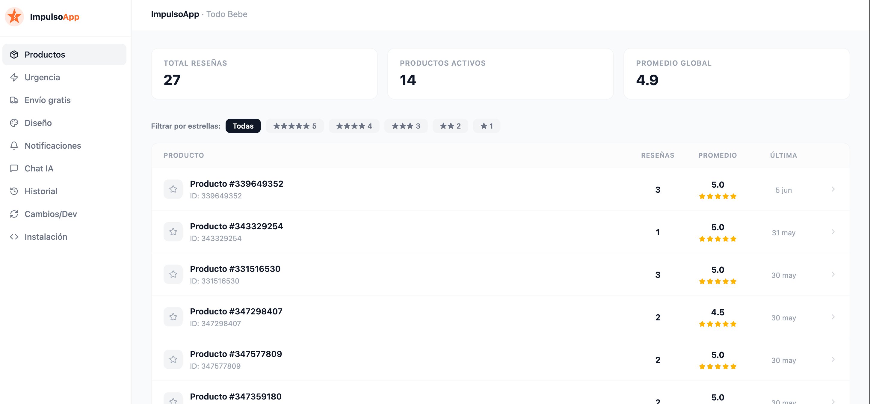
Task: Filter reviews by 4 stars
Action: coord(354,126)
